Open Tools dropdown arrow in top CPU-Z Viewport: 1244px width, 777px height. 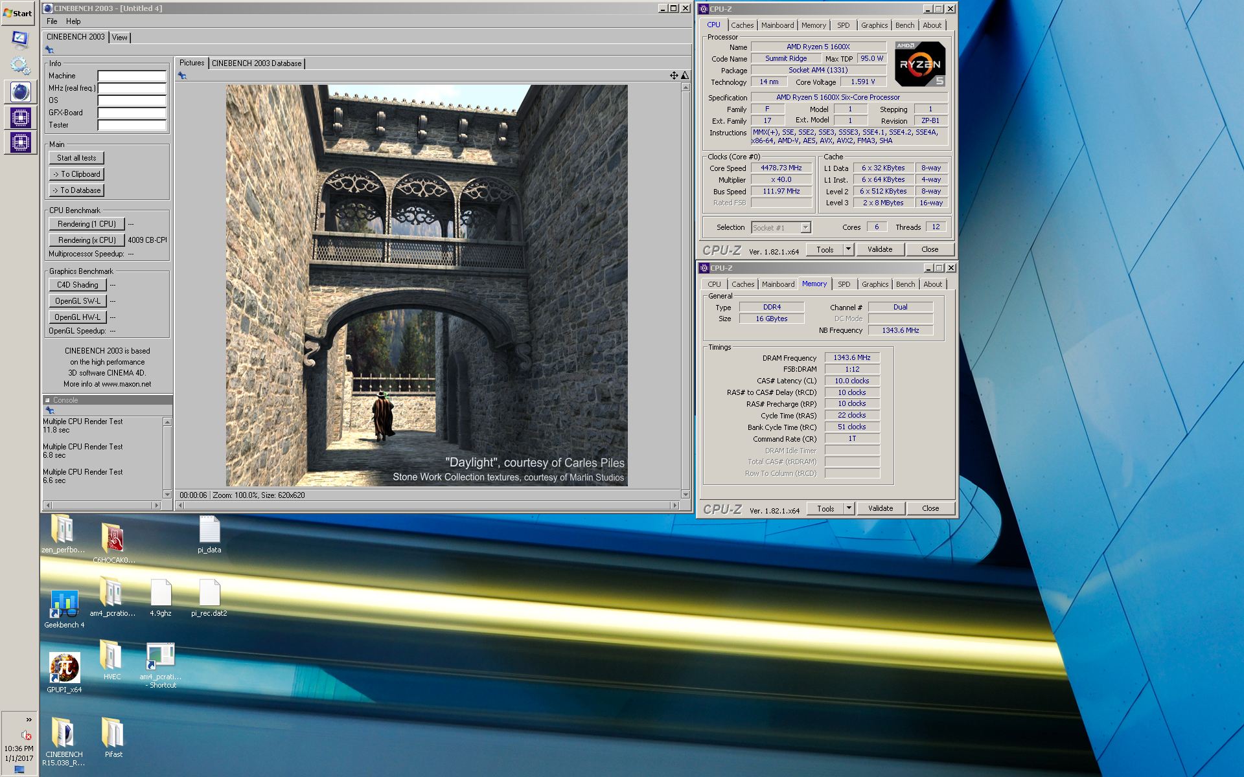(x=847, y=249)
